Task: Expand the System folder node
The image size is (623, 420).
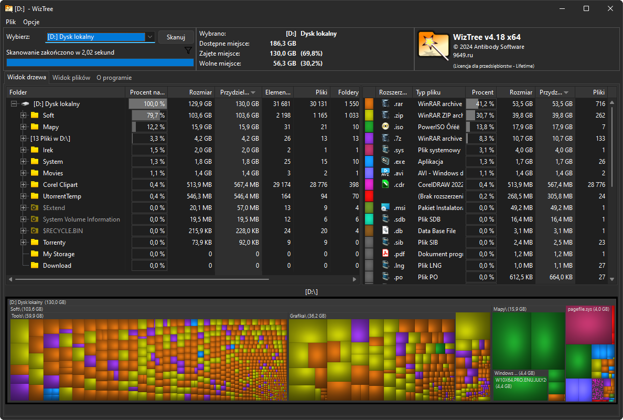Action: (24, 162)
